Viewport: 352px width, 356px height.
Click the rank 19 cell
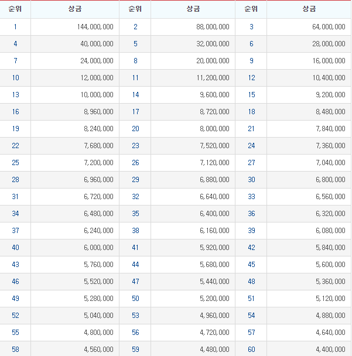15,129
